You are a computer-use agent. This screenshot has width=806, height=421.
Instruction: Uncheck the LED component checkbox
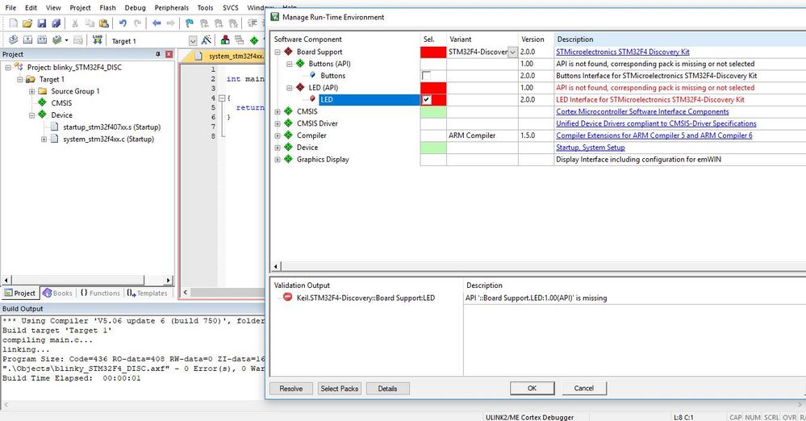pos(427,100)
